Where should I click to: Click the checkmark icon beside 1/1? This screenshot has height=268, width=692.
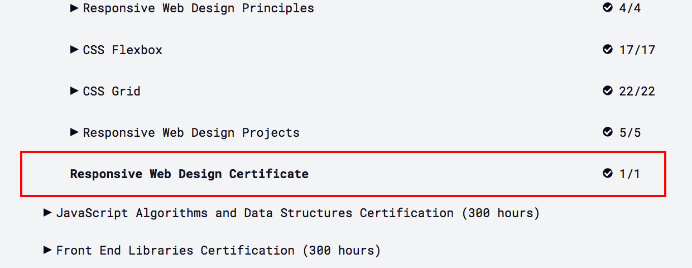[x=608, y=173]
